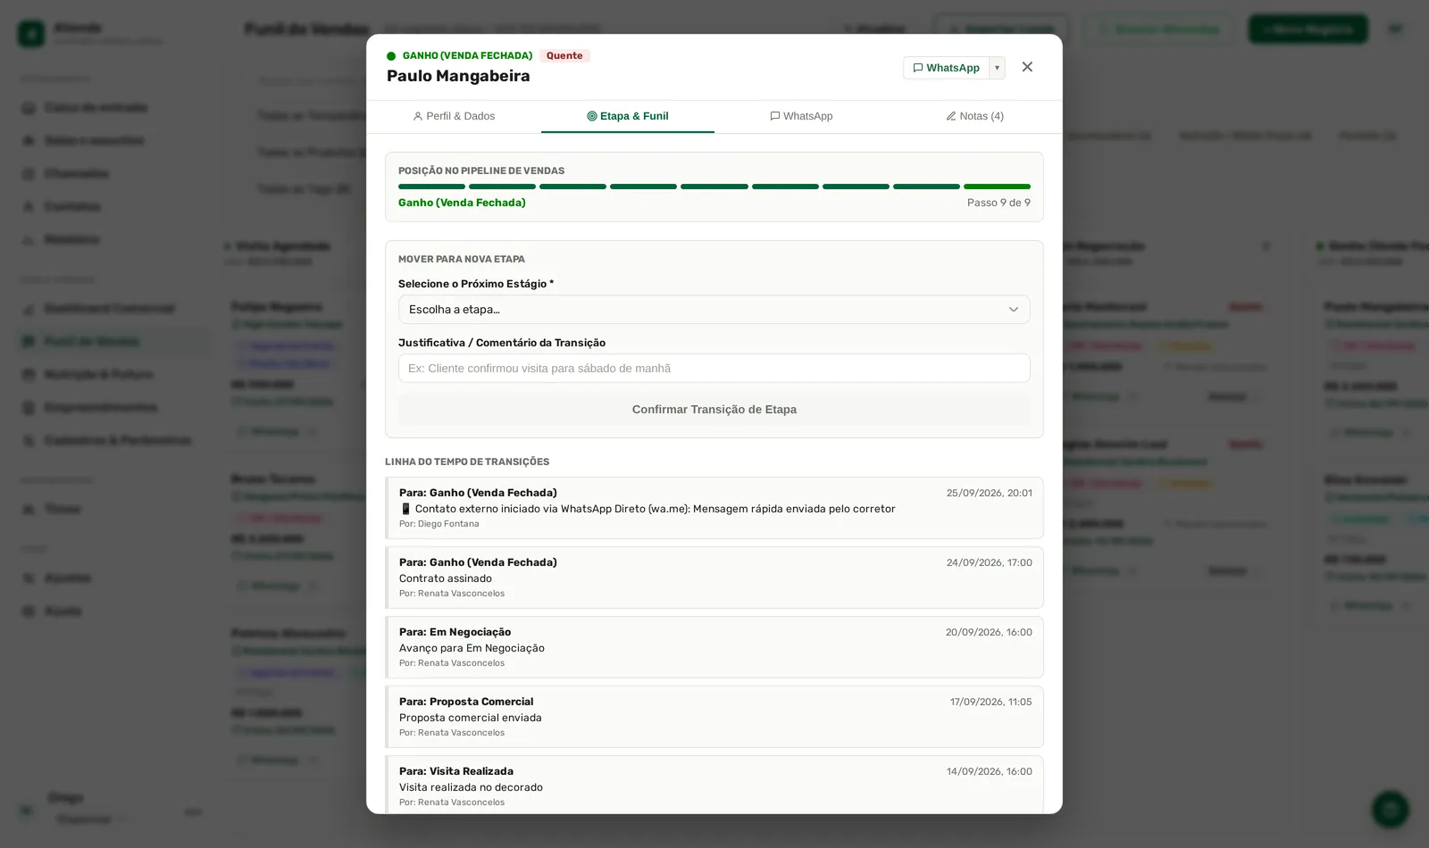
Task: Click the 'Quente' badge in the header
Action: (564, 55)
